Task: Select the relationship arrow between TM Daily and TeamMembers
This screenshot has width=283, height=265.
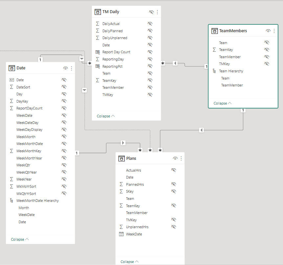Action: (x=175, y=63)
